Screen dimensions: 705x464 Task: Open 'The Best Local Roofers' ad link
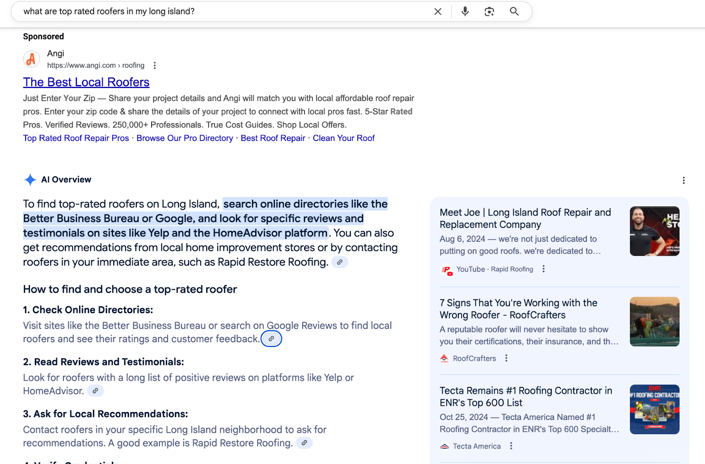[x=86, y=82]
